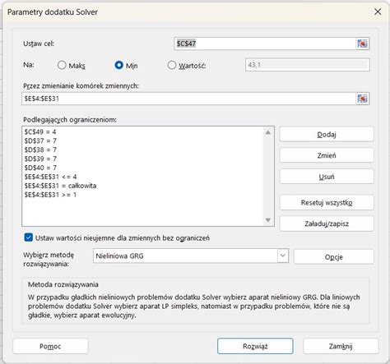Viewport: 390px width, 364px height.
Task: Click the constraints list scroll up arrow
Action: tap(268, 132)
